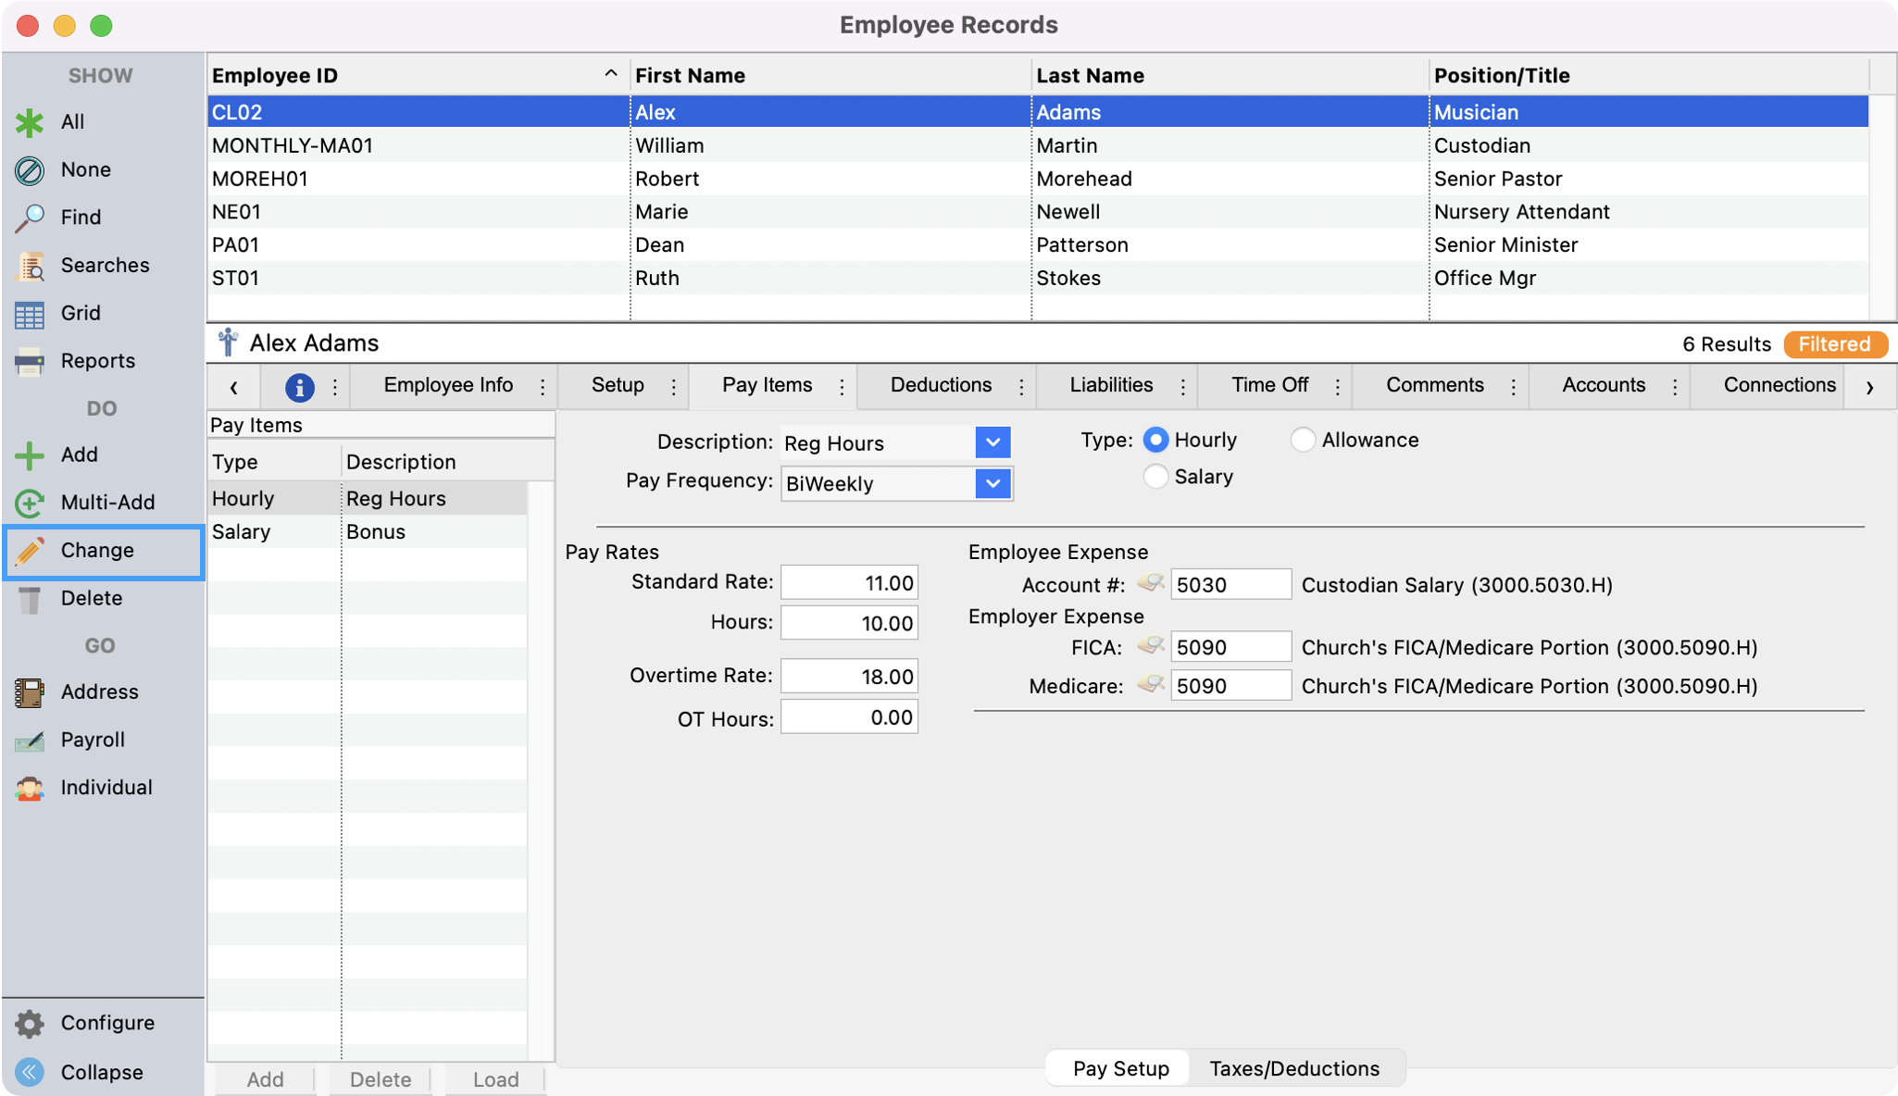Click account lookup icon next to FICA
The width and height of the screenshot is (1898, 1096).
1150,646
